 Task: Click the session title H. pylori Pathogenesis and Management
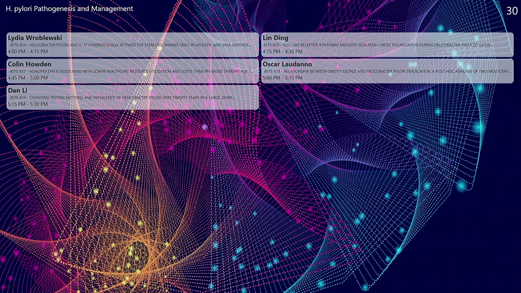(69, 9)
